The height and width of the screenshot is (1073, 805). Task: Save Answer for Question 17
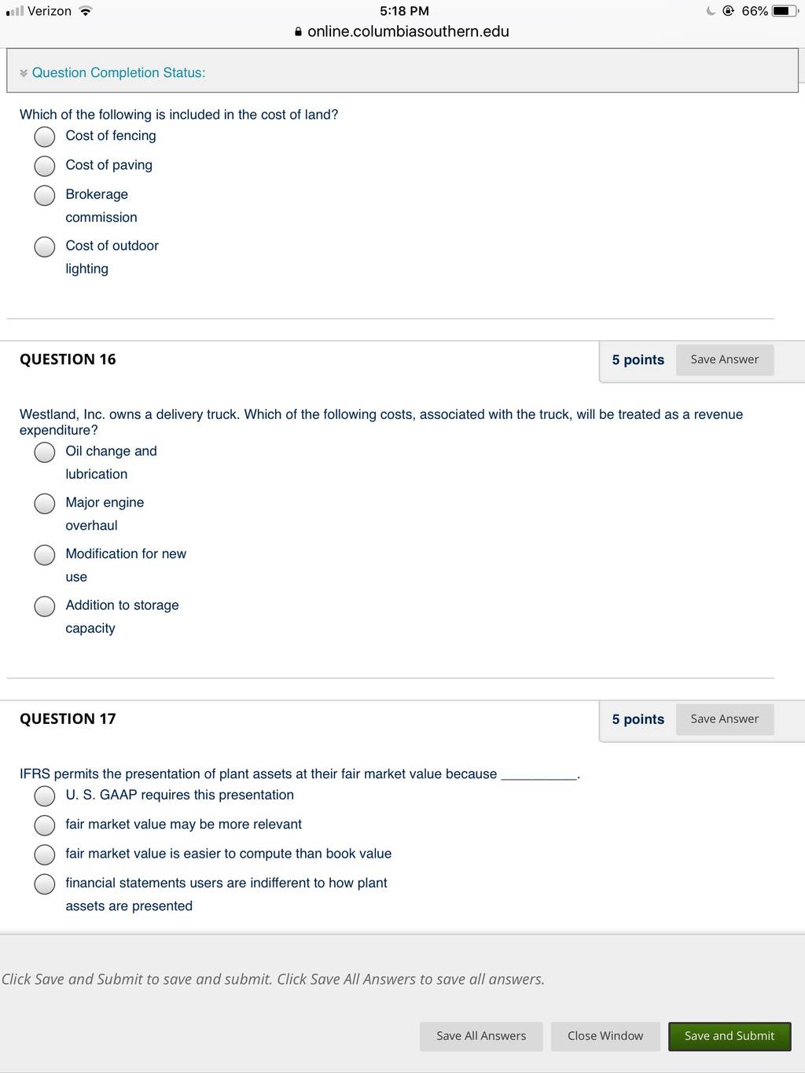[725, 718]
